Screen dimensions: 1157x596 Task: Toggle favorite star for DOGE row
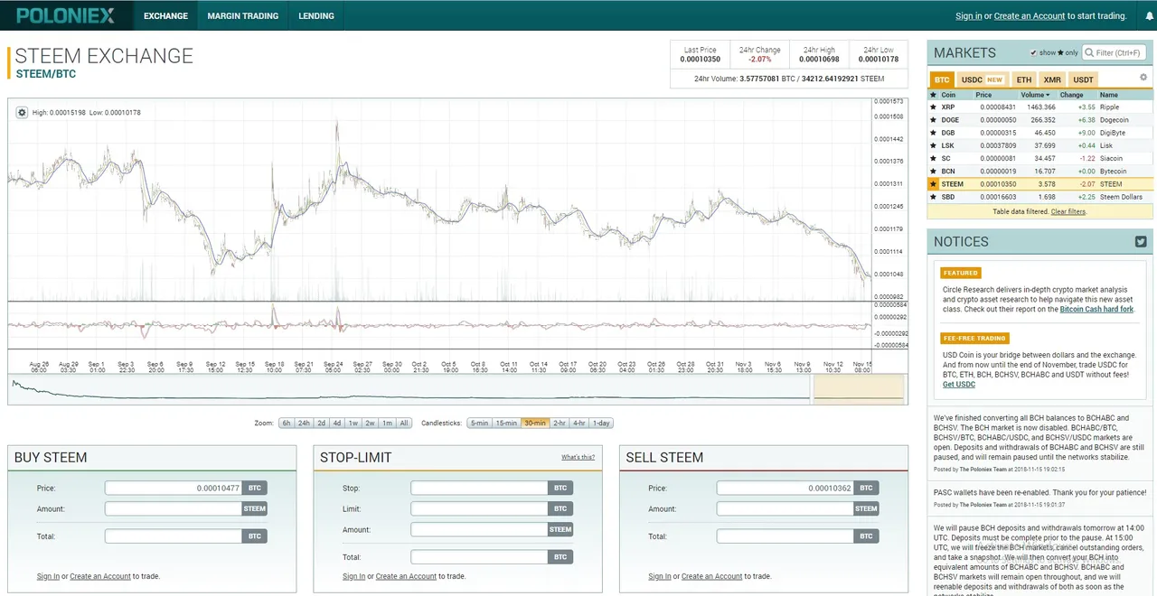pos(934,120)
